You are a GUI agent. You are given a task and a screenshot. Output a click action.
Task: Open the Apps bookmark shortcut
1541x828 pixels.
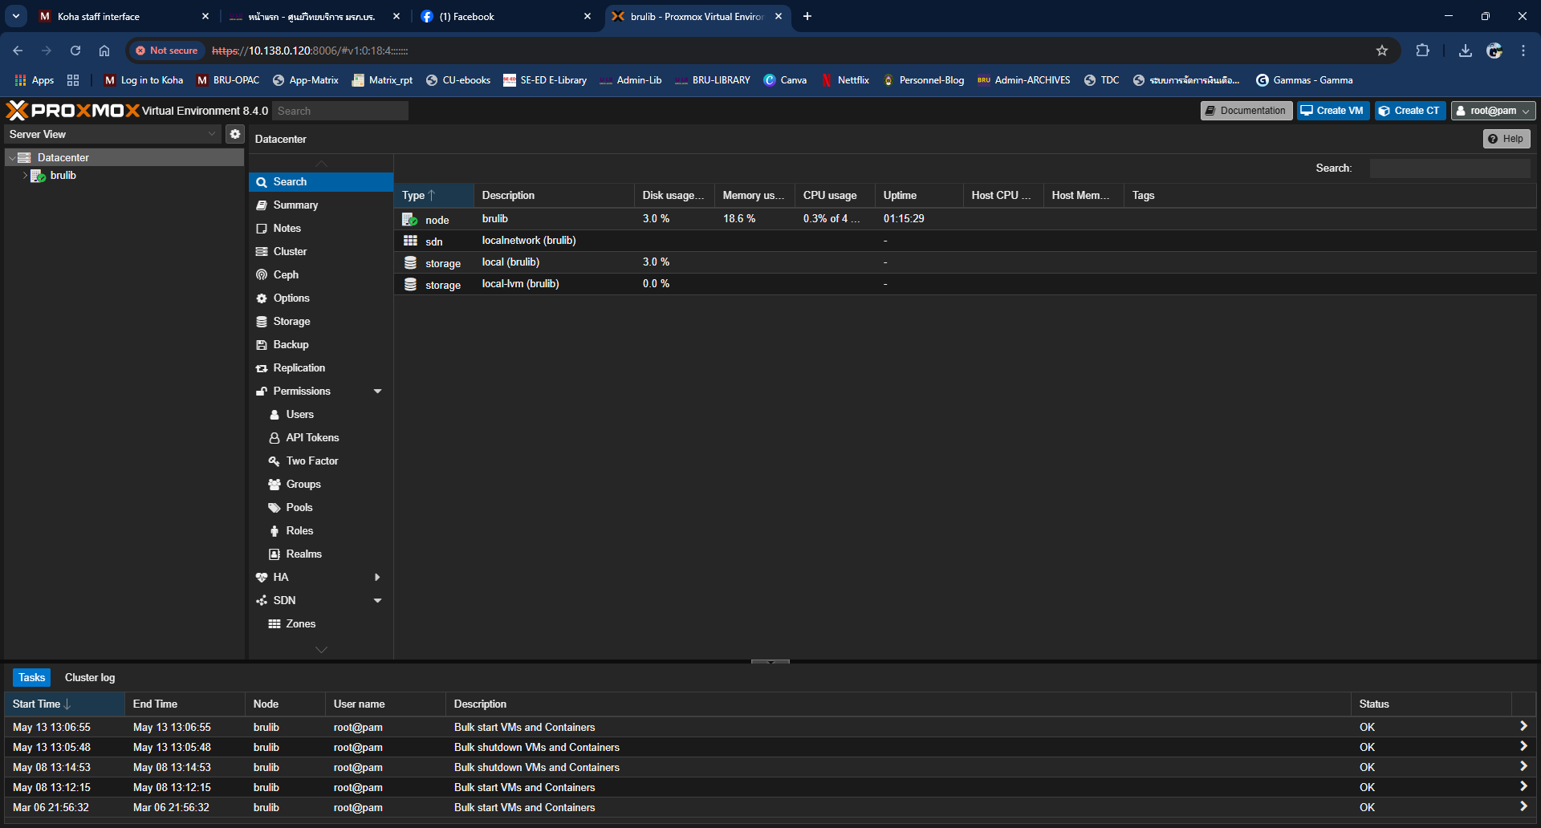pos(35,80)
